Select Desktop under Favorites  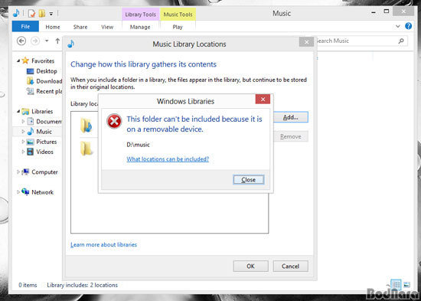tap(47, 71)
